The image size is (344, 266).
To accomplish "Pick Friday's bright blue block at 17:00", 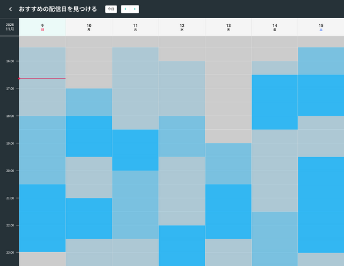I will coord(275,102).
